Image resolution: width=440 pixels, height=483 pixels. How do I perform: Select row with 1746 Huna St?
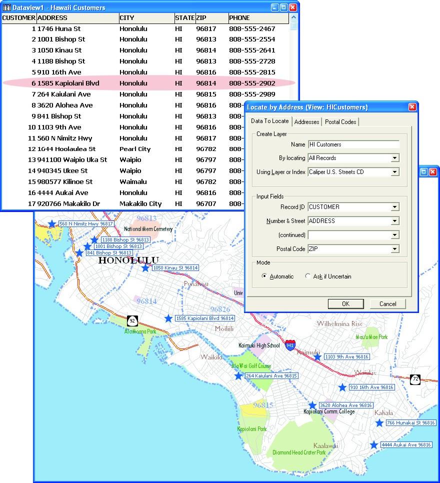pos(145,28)
